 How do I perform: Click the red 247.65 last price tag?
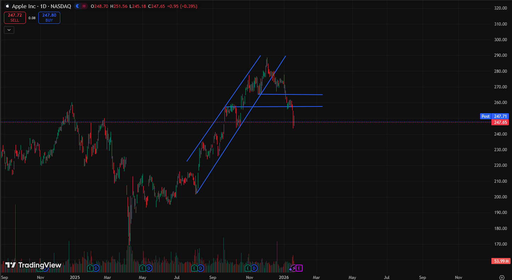(x=501, y=122)
